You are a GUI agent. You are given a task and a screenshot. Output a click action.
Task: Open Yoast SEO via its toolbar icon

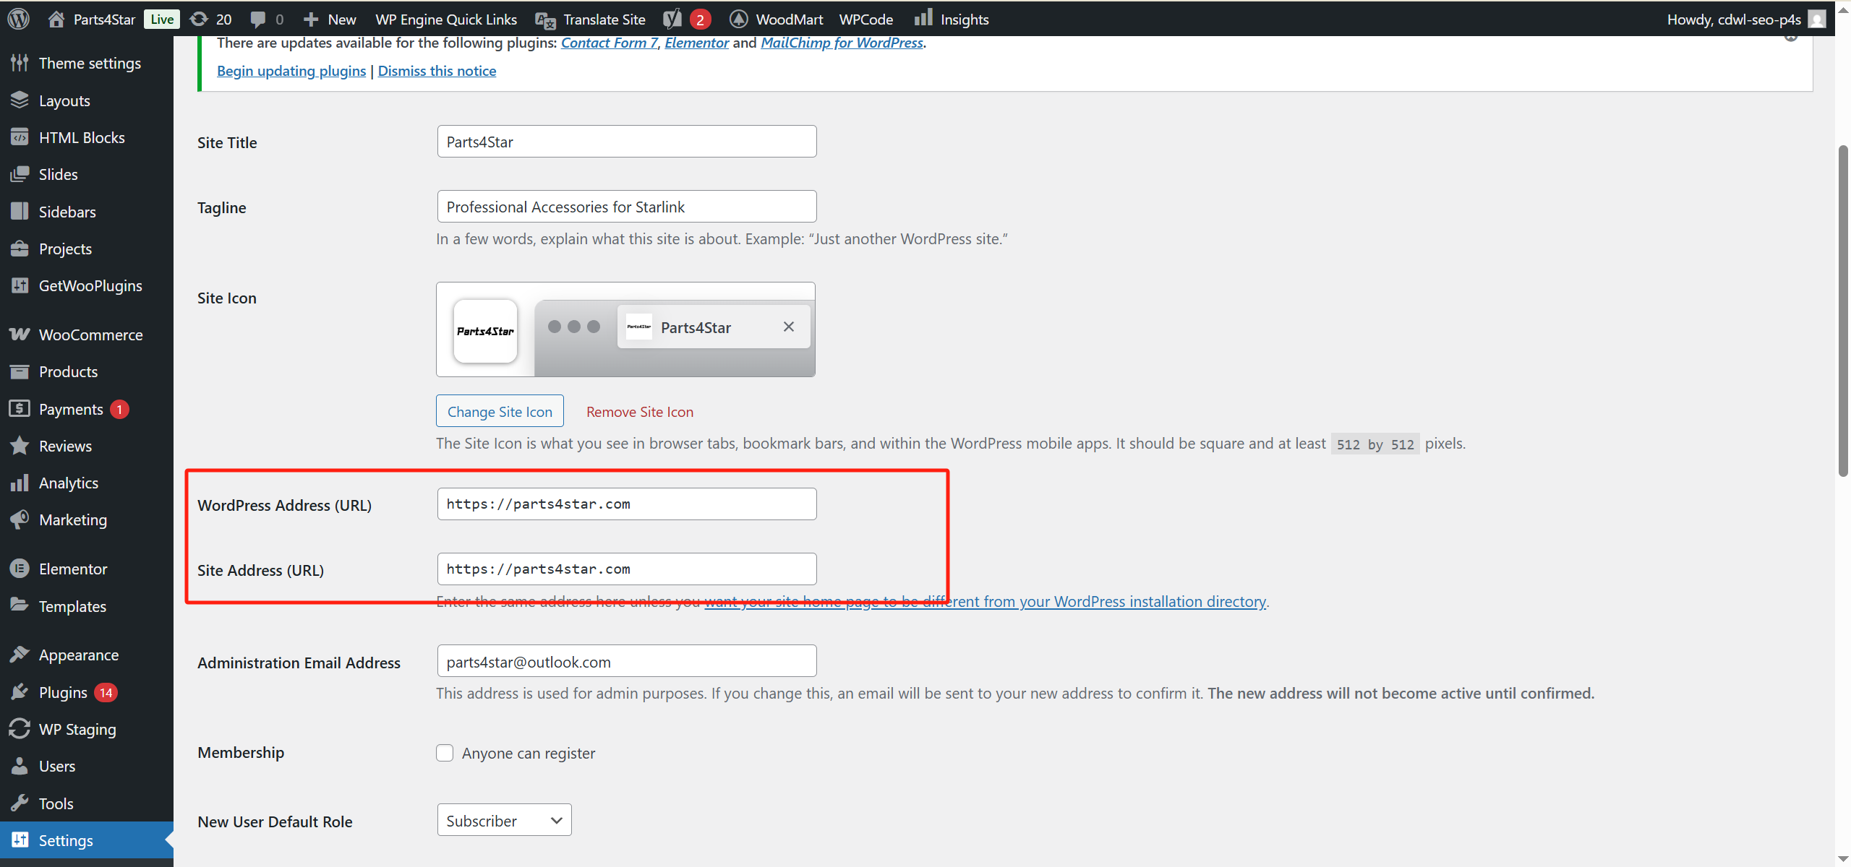pos(672,19)
